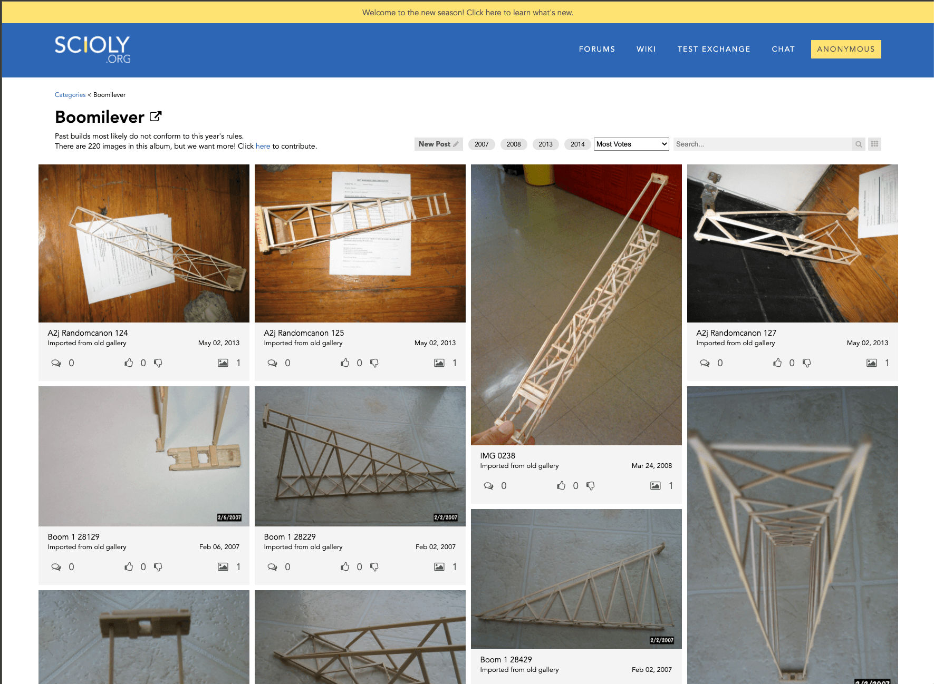The image size is (934, 684).
Task: Thumbs down A2j Randomcanon 125
Action: pos(374,363)
